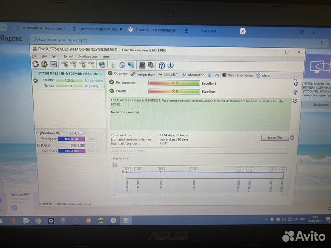Switch to the Disk Performance tab

coord(238,75)
